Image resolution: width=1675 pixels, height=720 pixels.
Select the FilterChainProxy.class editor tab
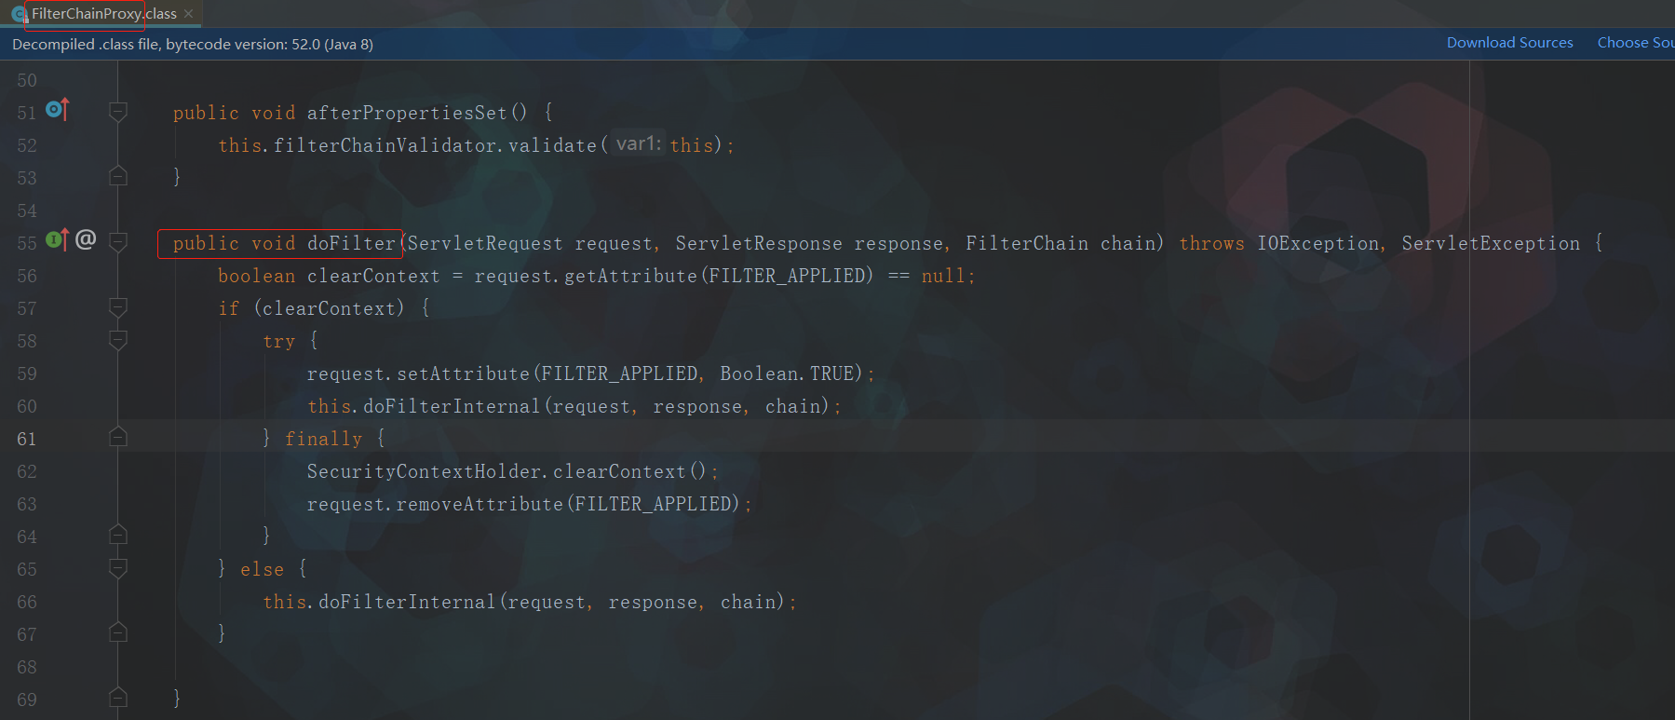tap(103, 14)
